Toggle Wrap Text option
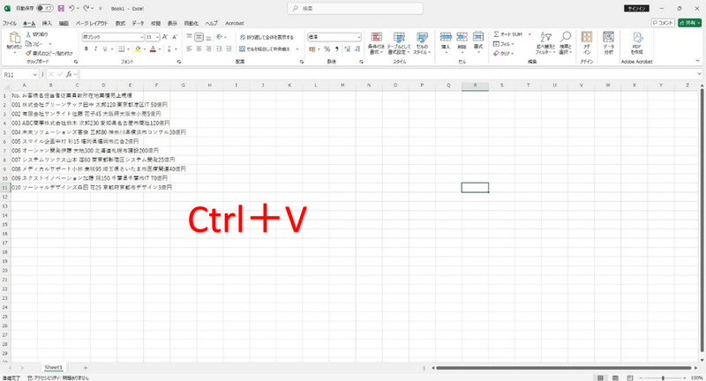 click(267, 37)
